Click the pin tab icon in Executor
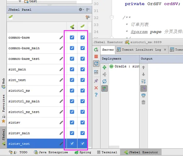Image resolution: width=183 pixels, height=156 pixels. coord(96,81)
